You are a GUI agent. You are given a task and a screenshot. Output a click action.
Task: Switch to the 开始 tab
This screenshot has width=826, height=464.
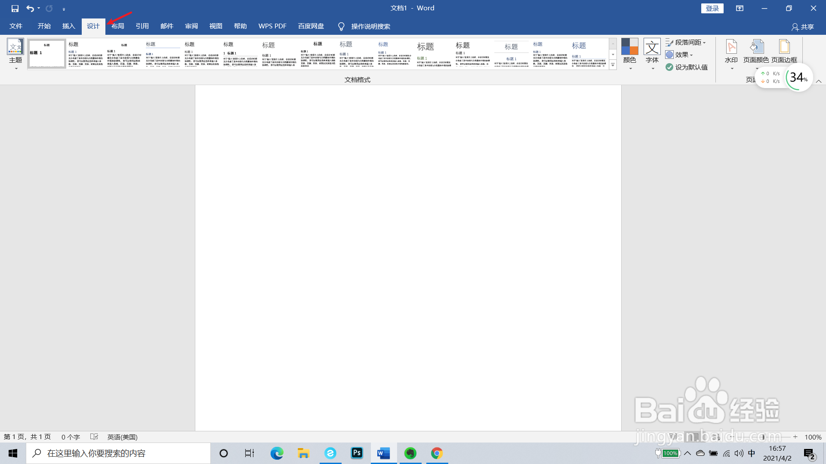(x=44, y=26)
